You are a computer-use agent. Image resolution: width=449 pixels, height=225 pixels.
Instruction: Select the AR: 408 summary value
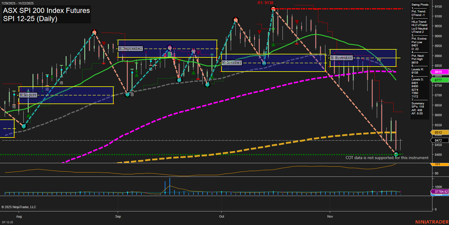click(417, 110)
